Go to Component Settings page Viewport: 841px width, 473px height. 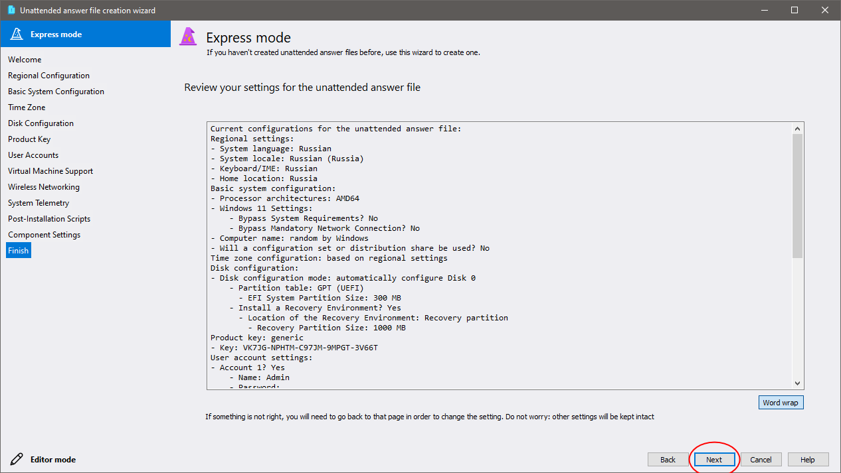[x=44, y=235]
